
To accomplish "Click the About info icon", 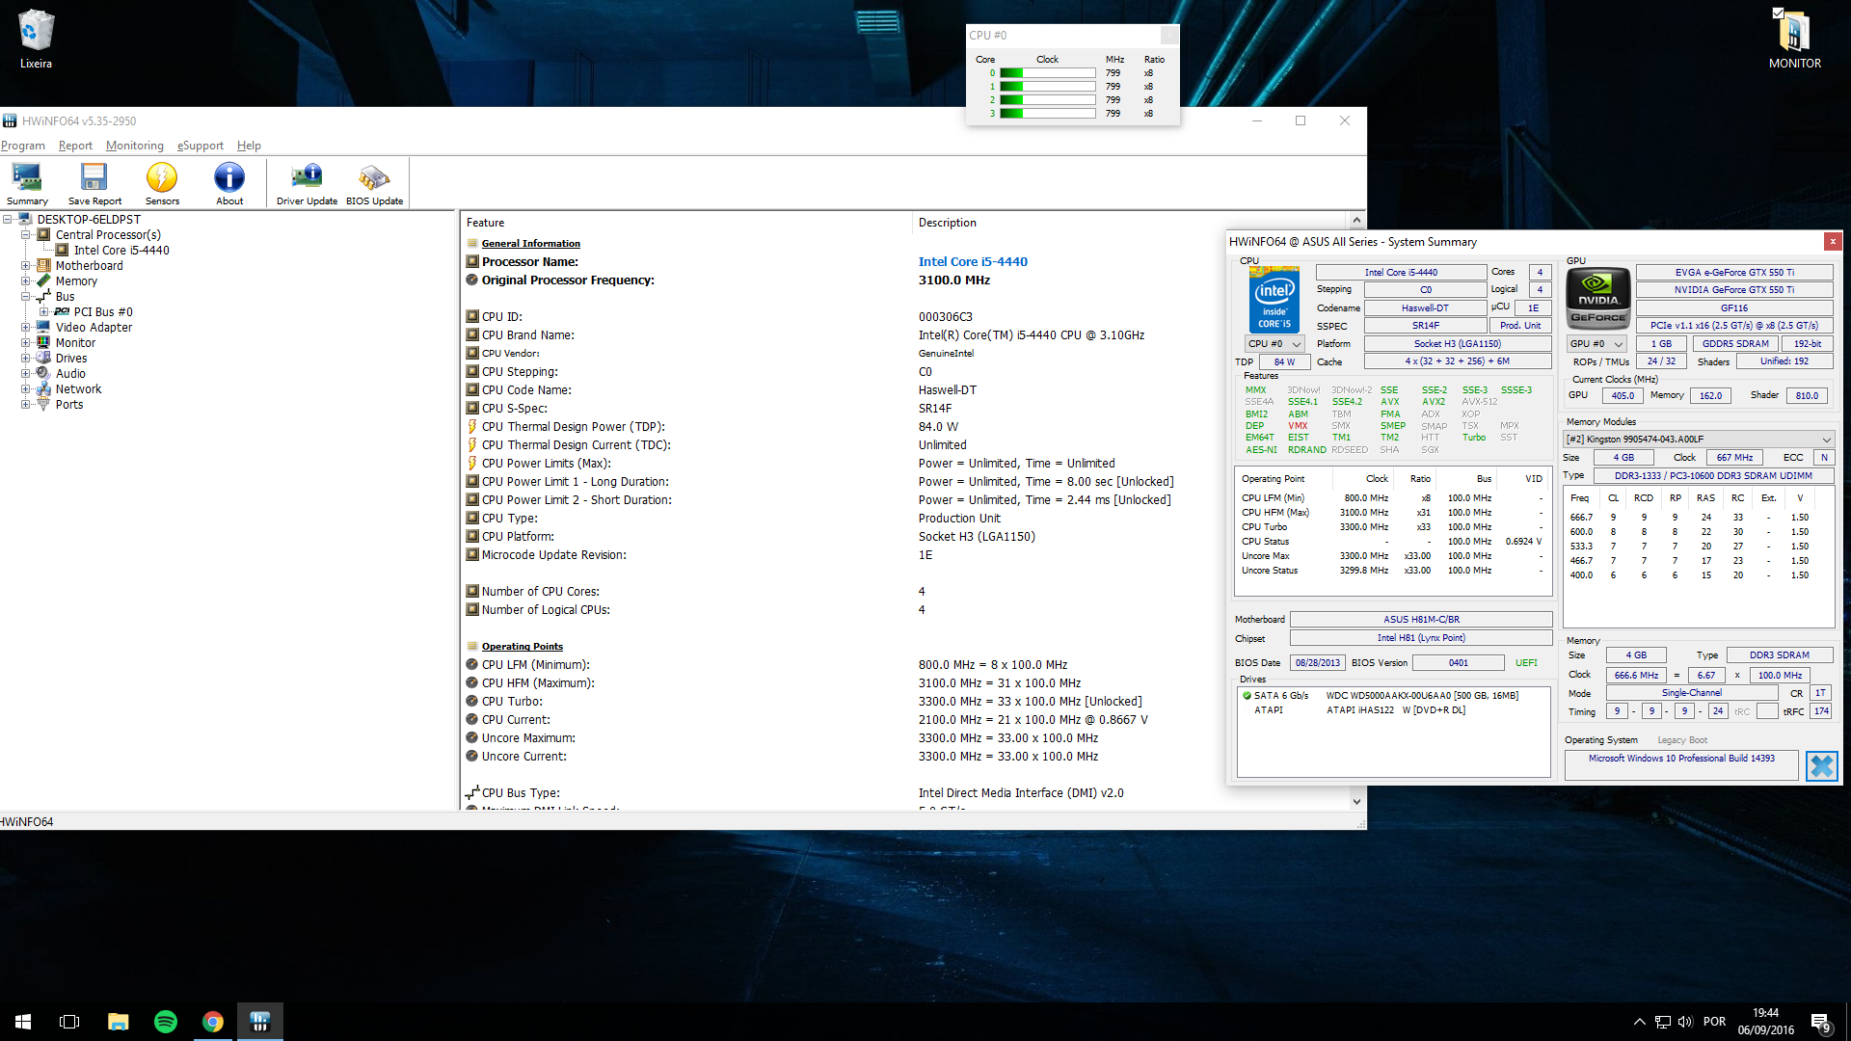I will tap(229, 183).
